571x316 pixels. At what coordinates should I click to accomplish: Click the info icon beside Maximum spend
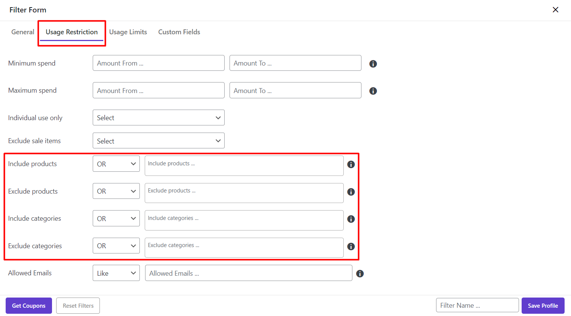(x=373, y=91)
